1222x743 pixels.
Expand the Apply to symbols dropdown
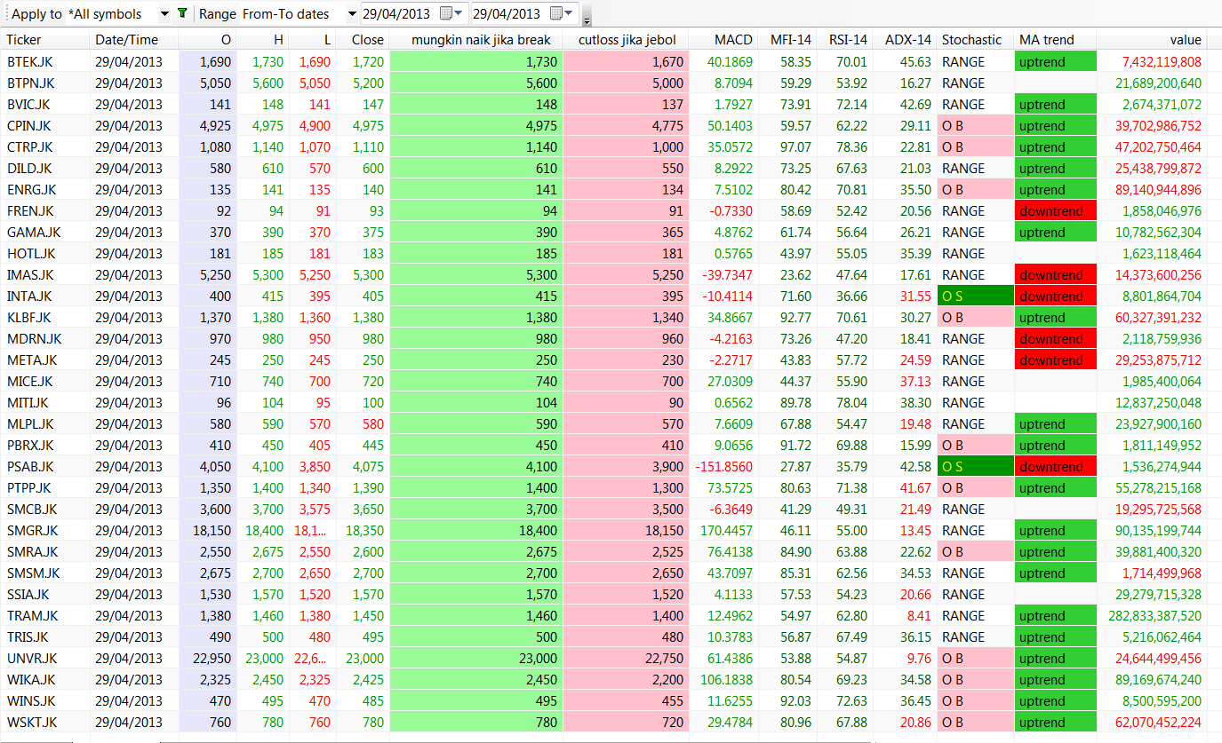[x=164, y=14]
